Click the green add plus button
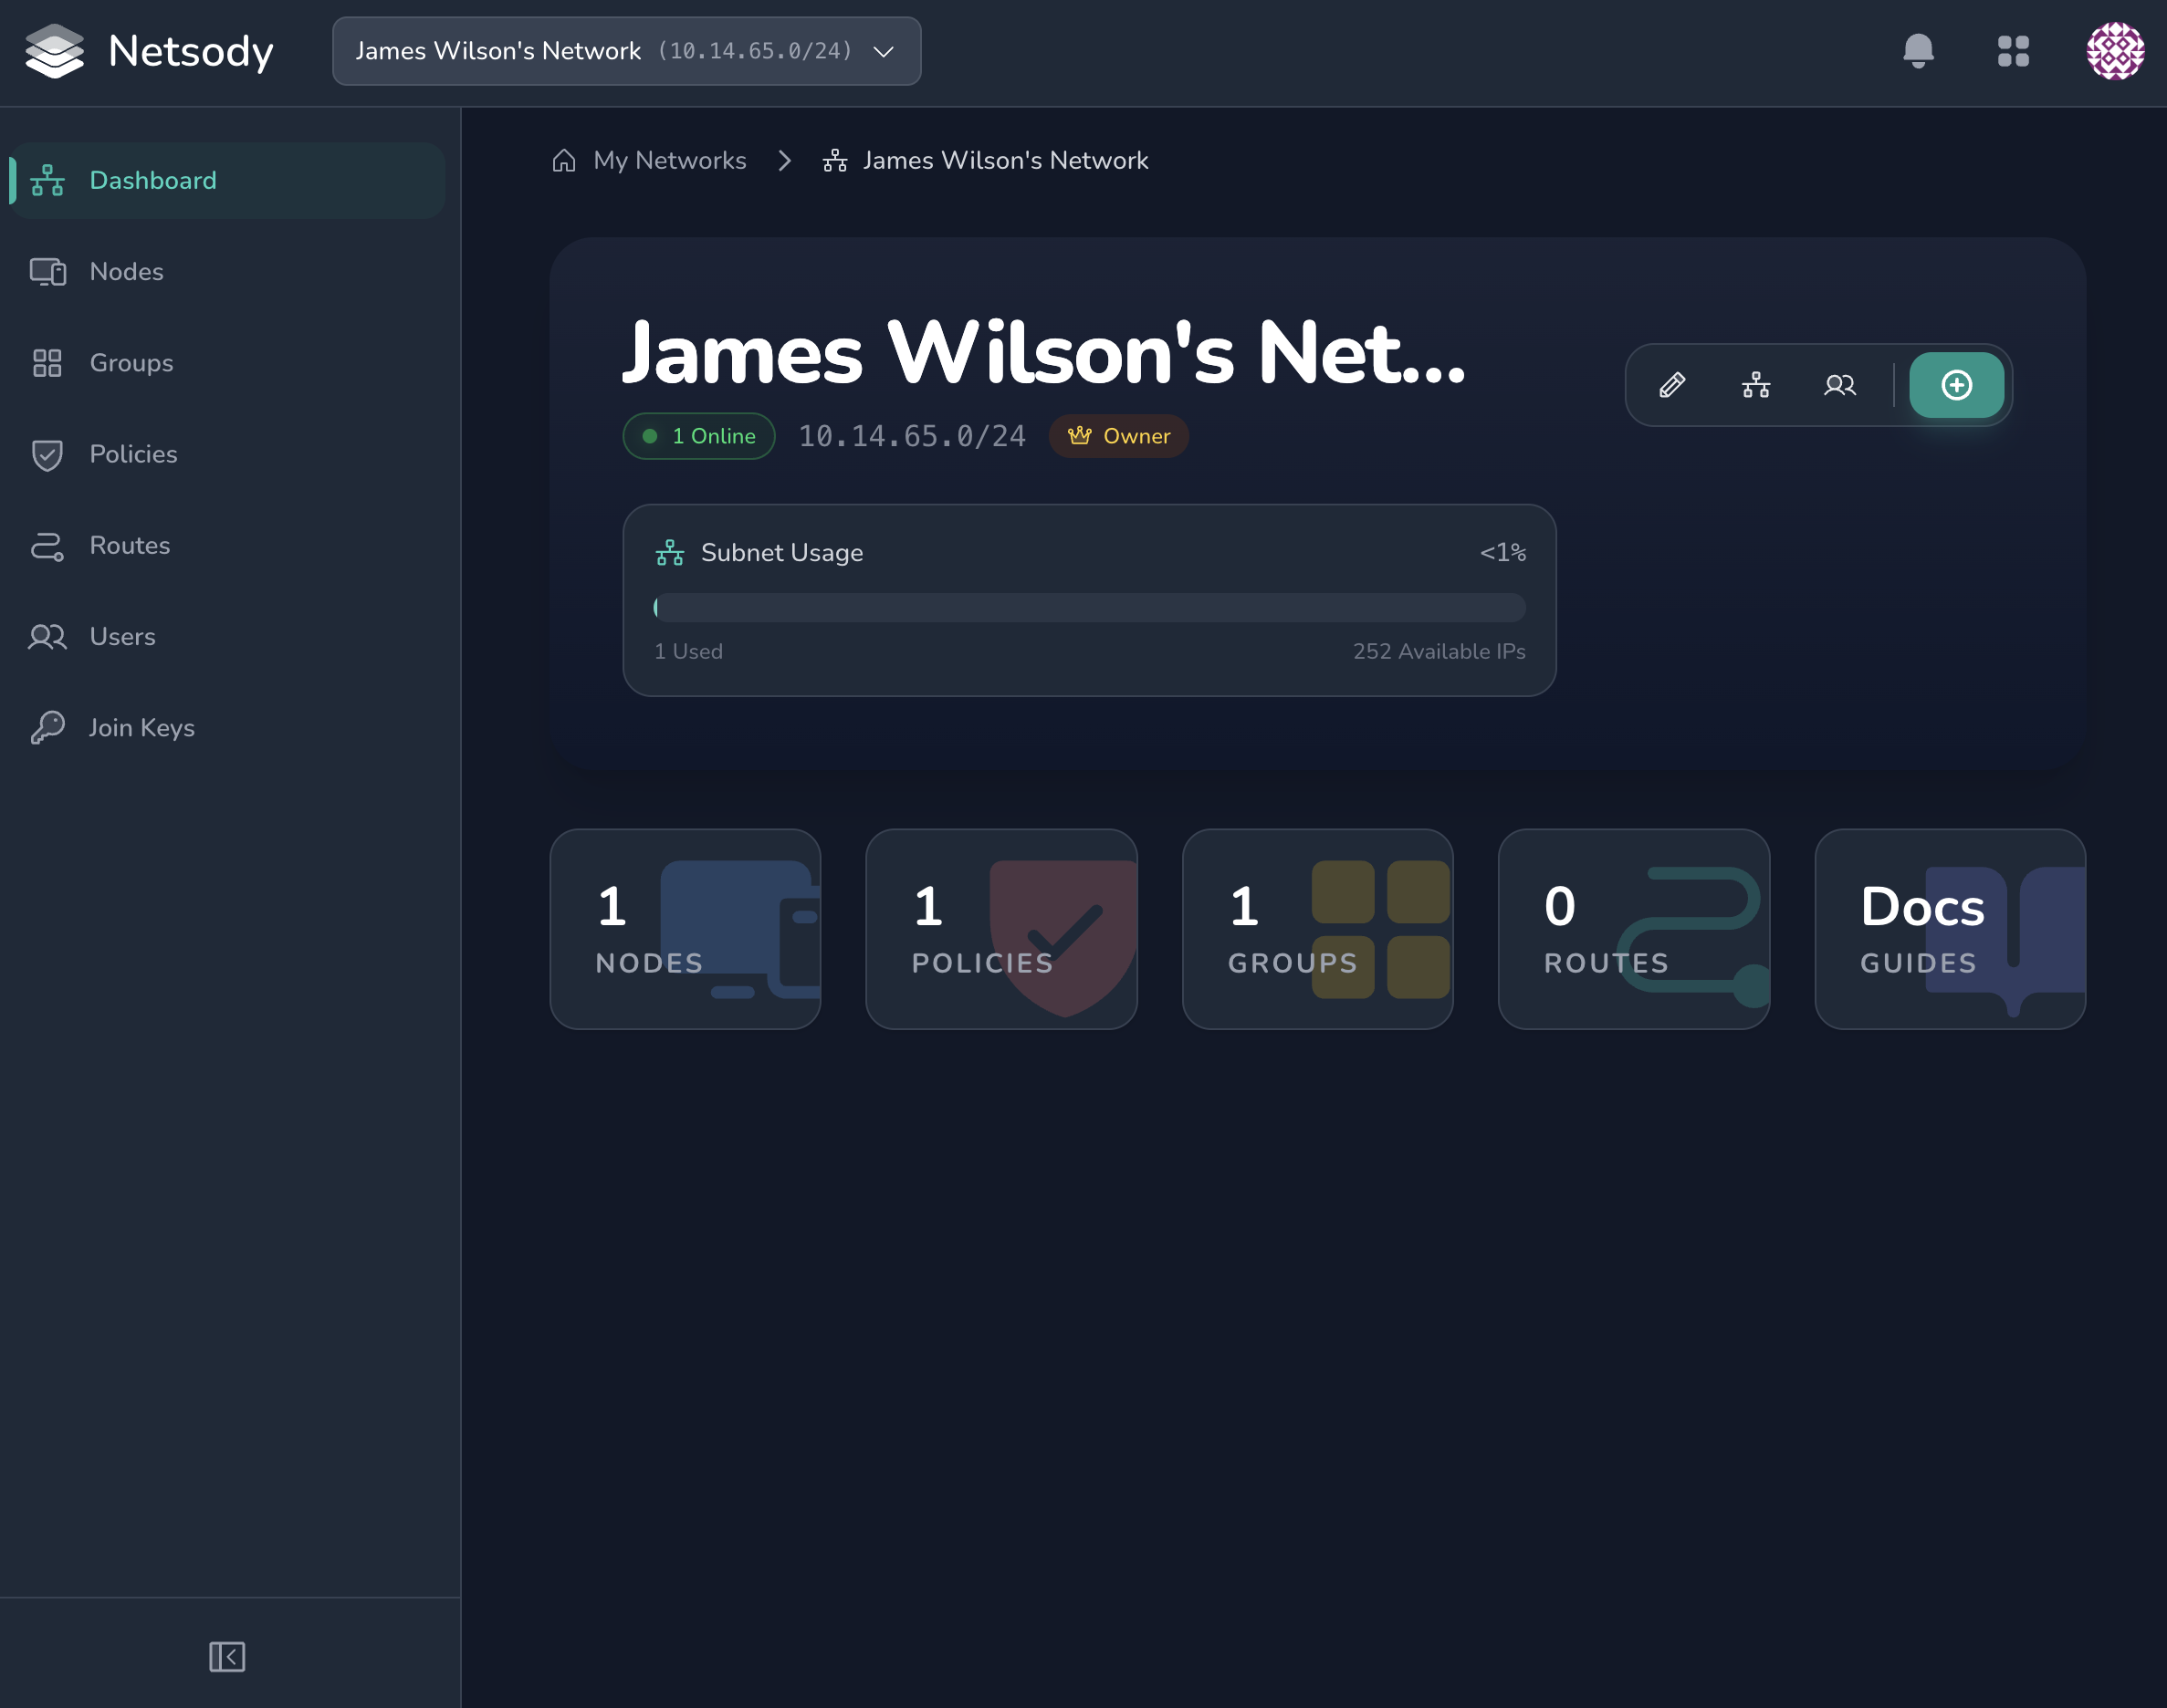This screenshot has width=2167, height=1708. pyautogui.click(x=1956, y=385)
